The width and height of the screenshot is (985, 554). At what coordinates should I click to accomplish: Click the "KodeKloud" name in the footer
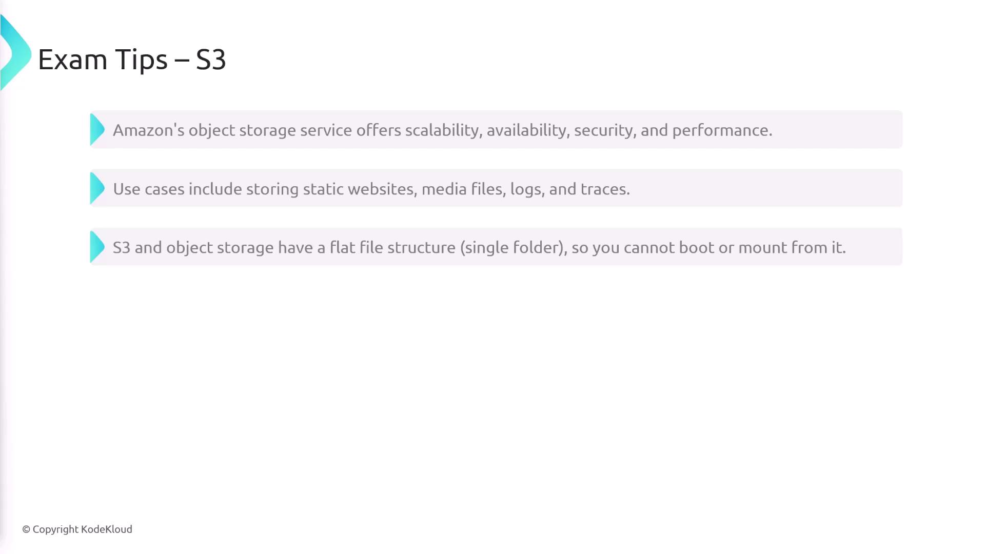click(107, 529)
